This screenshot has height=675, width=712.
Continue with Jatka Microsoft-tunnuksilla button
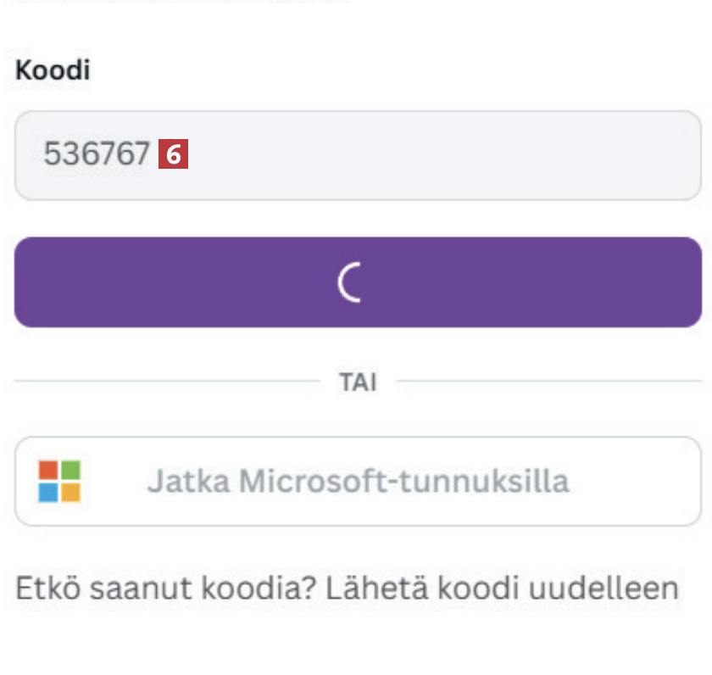point(358,481)
